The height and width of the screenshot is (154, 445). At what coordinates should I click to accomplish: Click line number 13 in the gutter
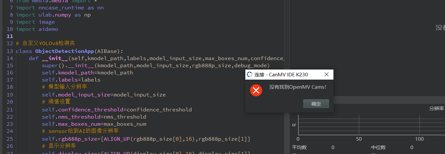point(9,51)
